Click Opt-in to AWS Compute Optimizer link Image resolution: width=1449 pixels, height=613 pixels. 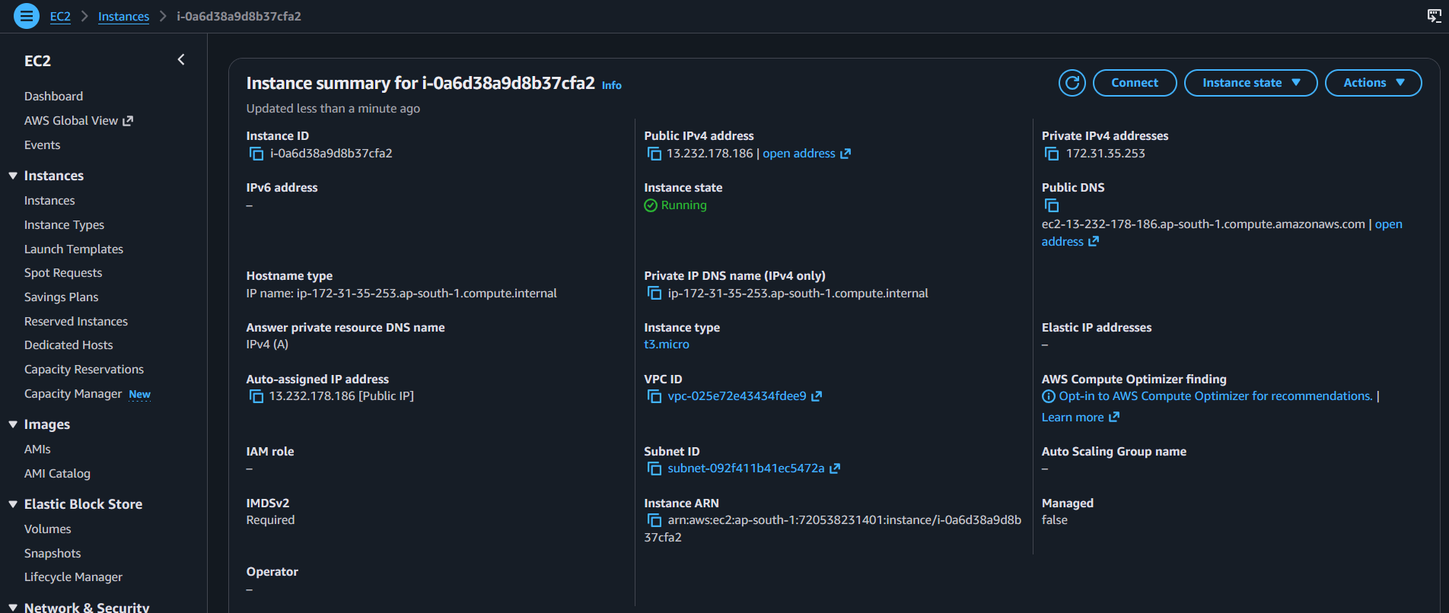coord(1216,396)
